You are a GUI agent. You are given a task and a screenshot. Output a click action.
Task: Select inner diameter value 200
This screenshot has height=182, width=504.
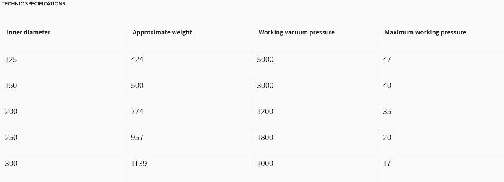point(11,112)
